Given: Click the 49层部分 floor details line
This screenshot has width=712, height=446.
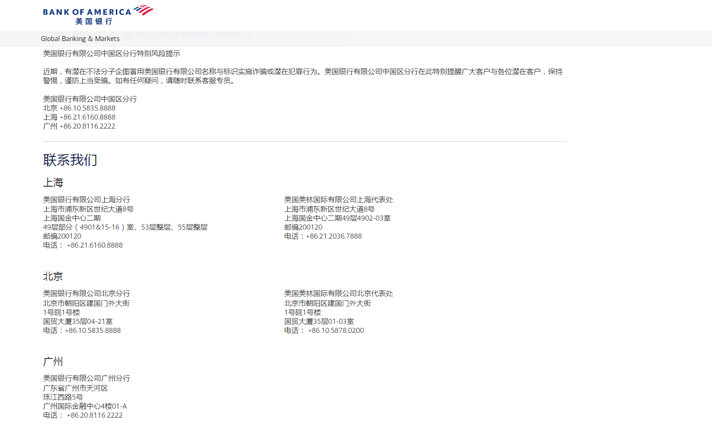Looking at the screenshot, I should [125, 227].
